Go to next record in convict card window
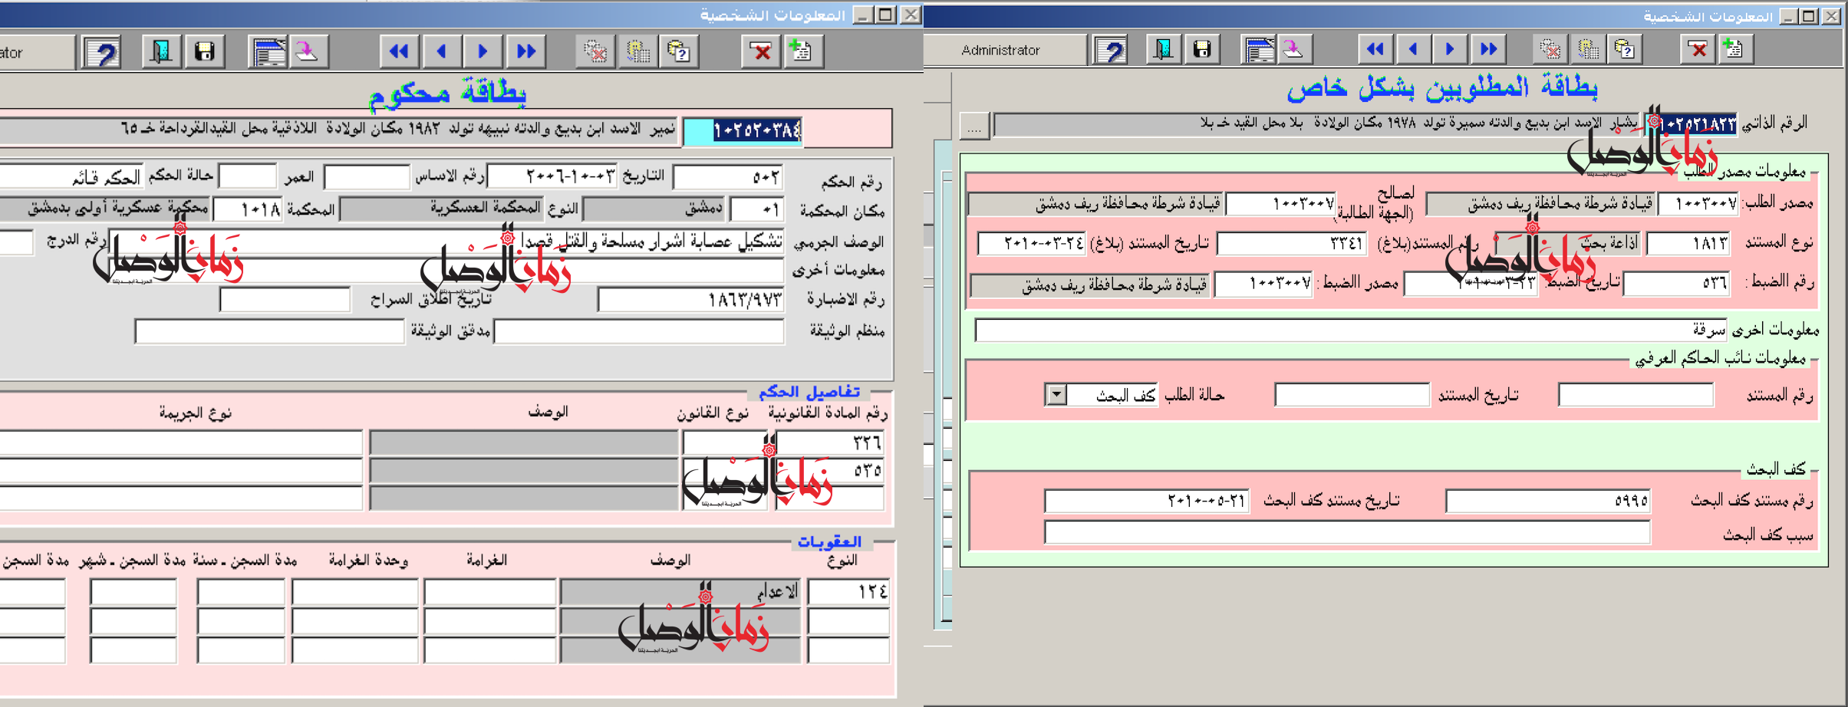The height and width of the screenshot is (707, 1848). 483,52
